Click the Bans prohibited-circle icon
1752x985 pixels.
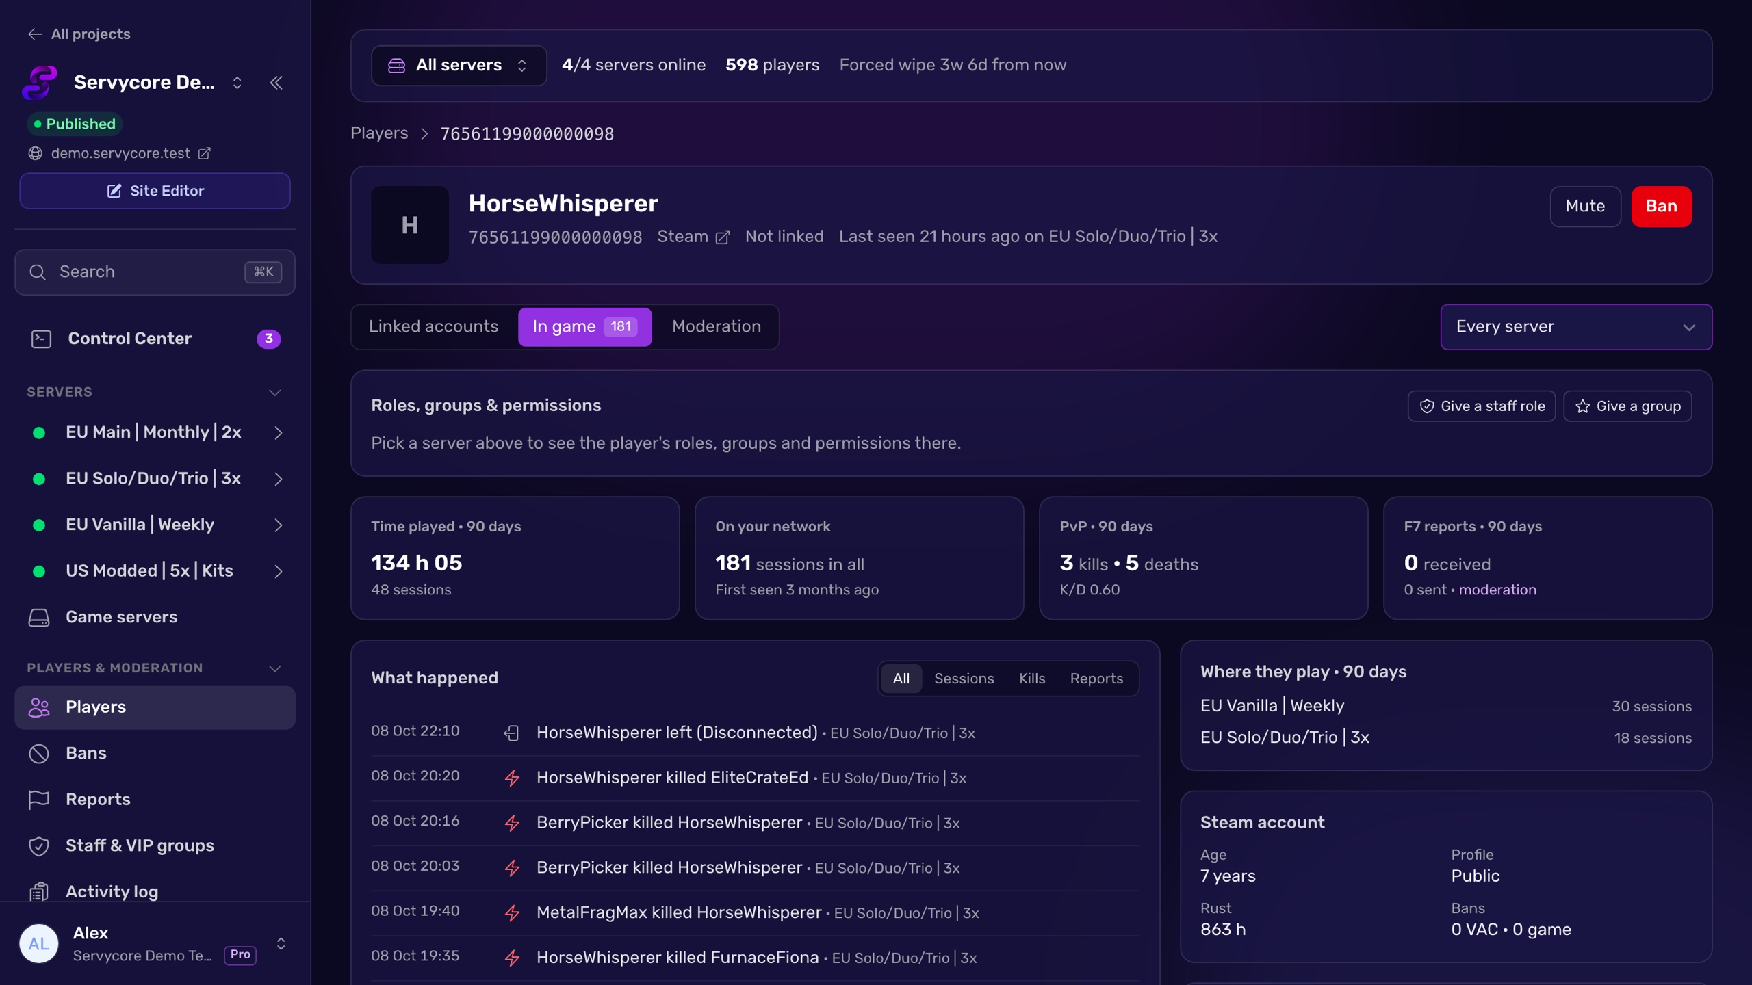click(x=39, y=753)
